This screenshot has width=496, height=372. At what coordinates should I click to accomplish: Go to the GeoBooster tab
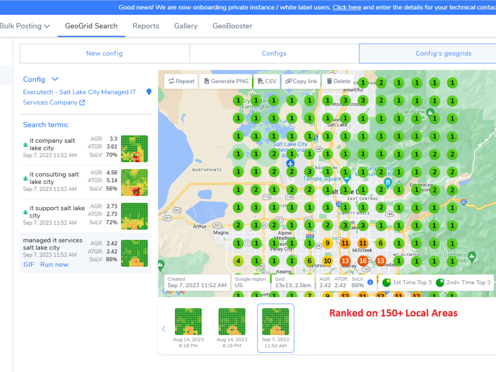(x=233, y=26)
